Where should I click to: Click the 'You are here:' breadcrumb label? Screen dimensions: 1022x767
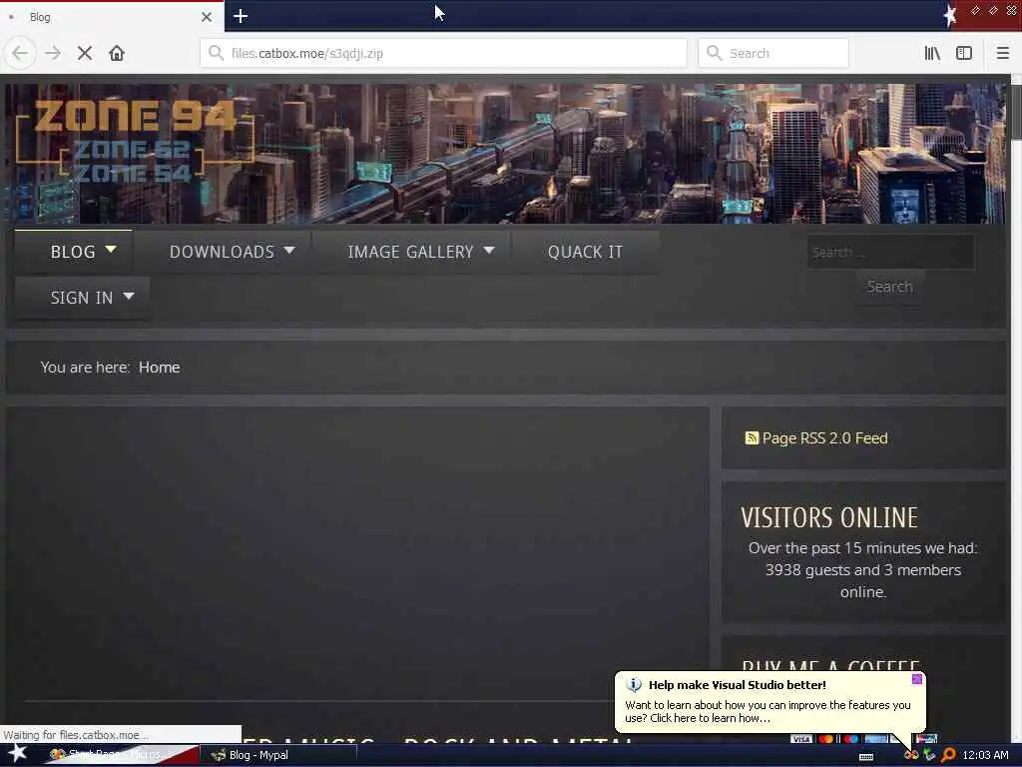click(85, 368)
